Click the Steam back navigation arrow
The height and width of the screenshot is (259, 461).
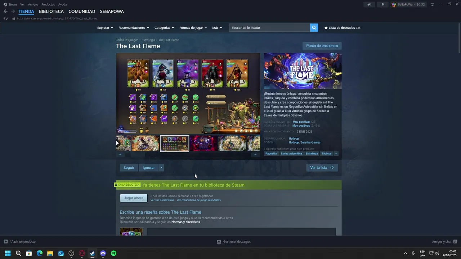pos(5,12)
